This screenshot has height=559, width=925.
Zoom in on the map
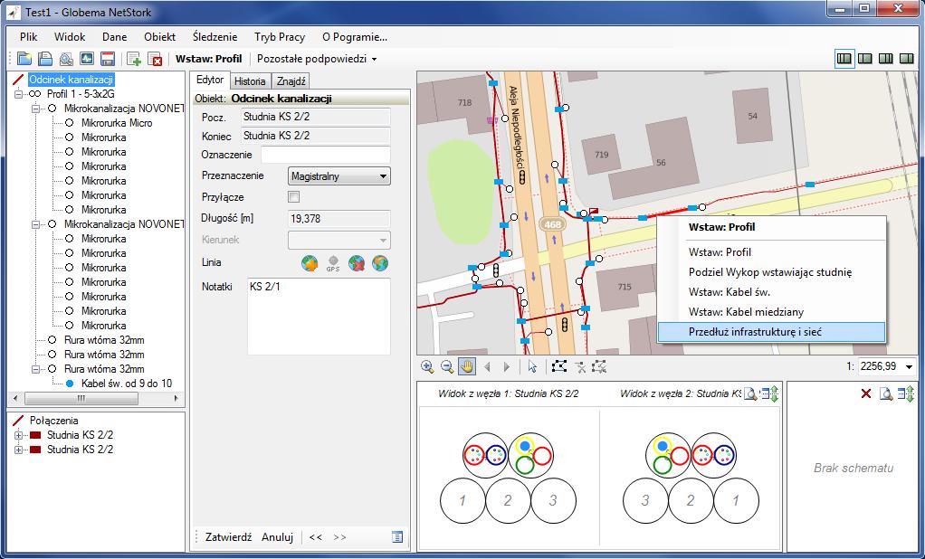click(427, 366)
